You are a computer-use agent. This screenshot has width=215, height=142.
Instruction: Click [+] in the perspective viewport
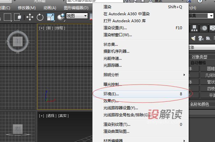tap(42, 116)
